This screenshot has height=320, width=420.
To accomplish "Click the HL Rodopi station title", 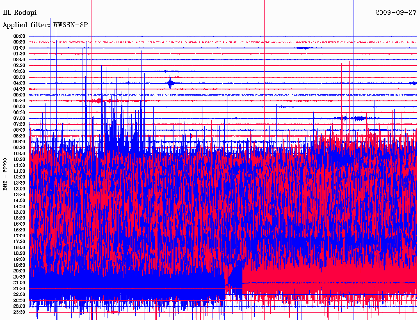I will [x=20, y=13].
